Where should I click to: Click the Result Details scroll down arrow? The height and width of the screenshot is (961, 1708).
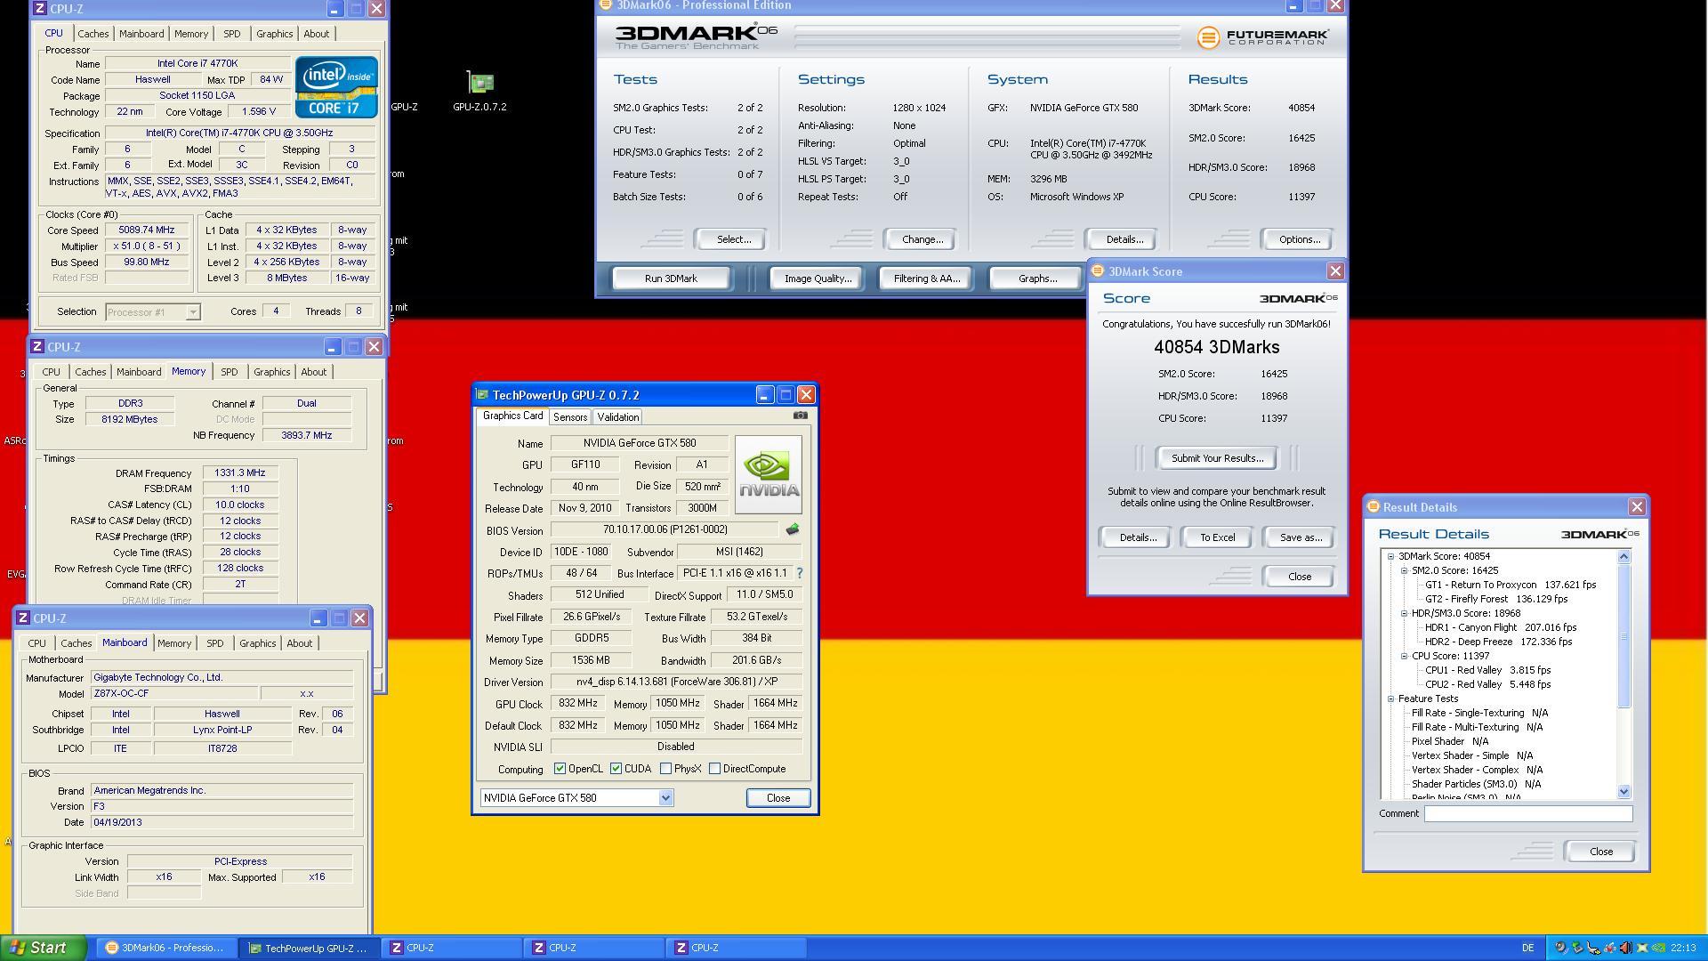click(1623, 791)
